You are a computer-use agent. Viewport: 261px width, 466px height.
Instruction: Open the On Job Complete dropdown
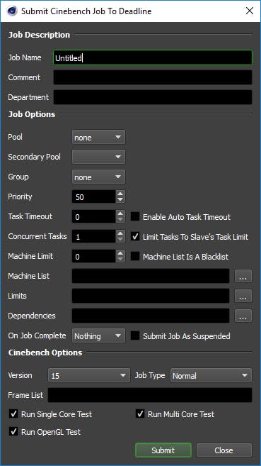click(x=98, y=335)
